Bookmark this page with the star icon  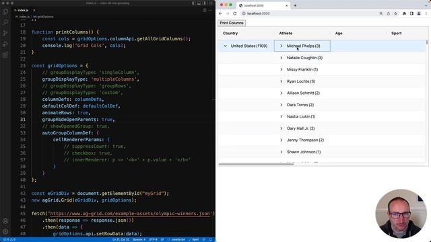[395, 13]
